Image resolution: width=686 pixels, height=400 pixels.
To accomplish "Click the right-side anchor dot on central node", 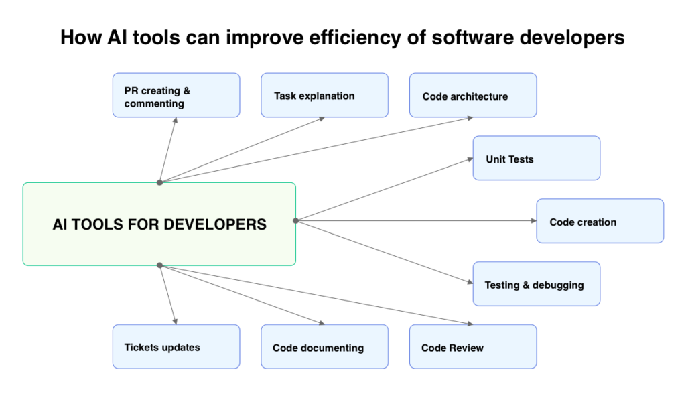I will pos(295,220).
